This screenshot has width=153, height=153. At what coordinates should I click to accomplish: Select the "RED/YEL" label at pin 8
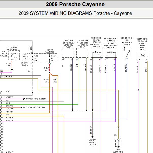(x=10, y=112)
